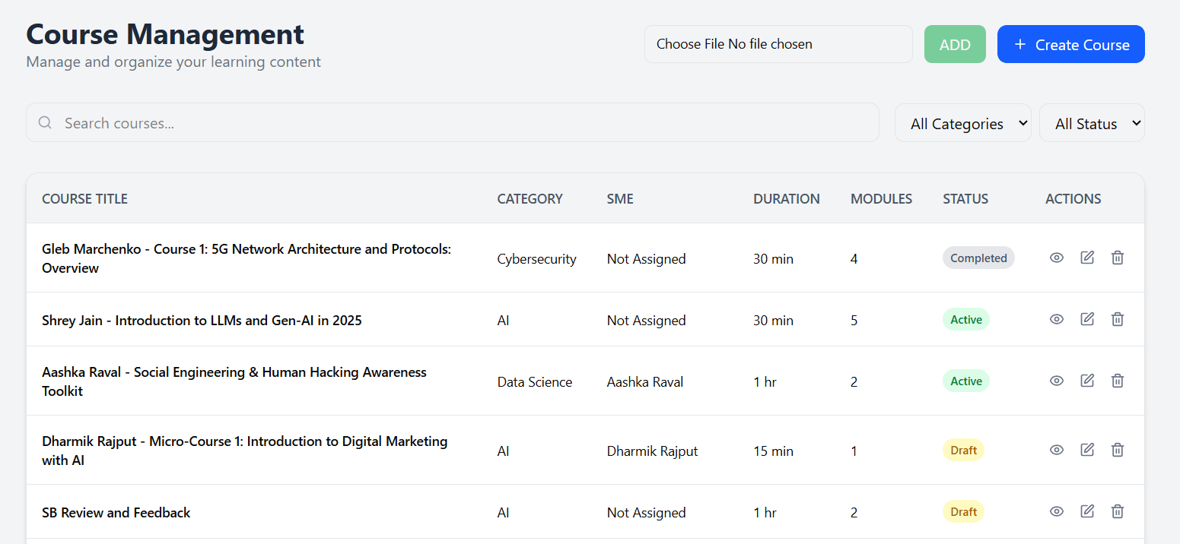Delete the SB Review and Feedback course

click(x=1117, y=511)
